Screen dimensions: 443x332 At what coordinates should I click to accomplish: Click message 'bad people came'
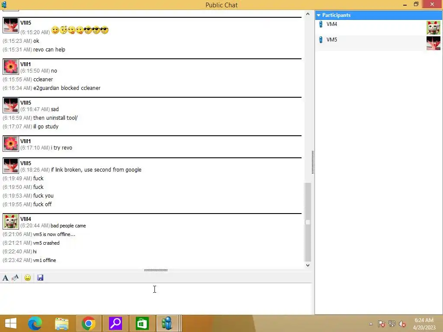[68, 226]
